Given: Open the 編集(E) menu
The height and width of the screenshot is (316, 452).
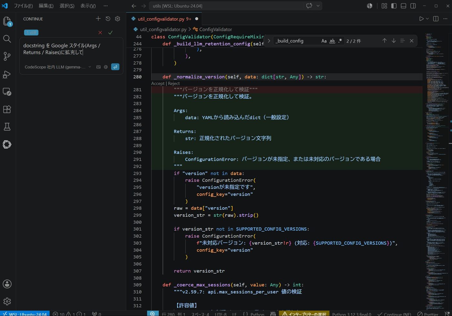Looking at the screenshot, I should pos(46,6).
